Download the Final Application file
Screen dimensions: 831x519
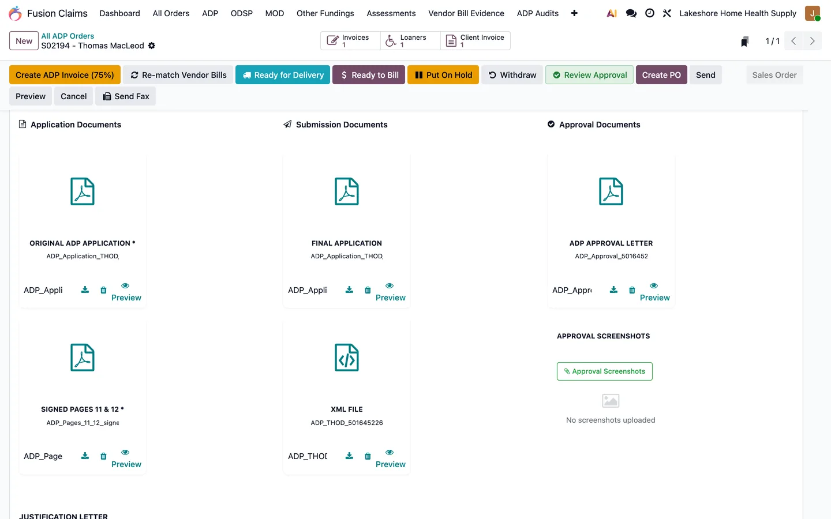coord(349,290)
